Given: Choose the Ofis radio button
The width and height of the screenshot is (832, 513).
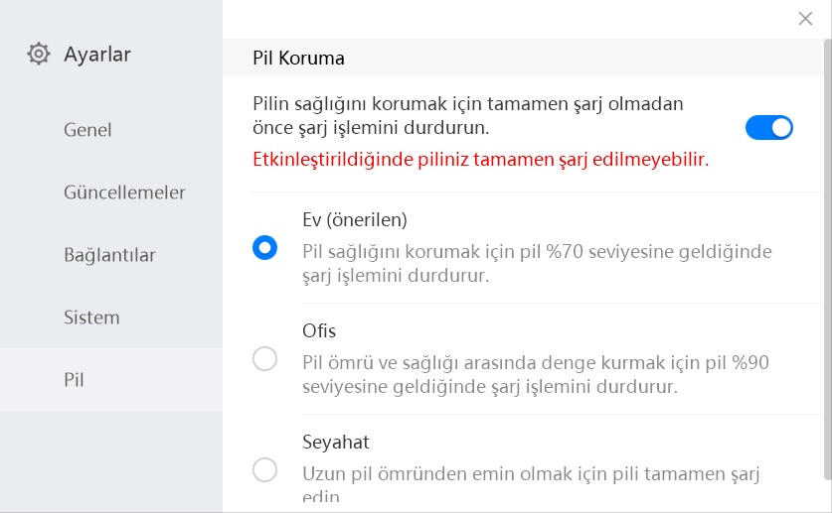Looking at the screenshot, I should pyautogui.click(x=265, y=358).
